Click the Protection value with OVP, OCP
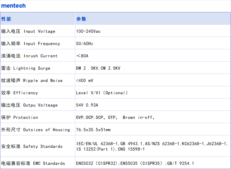231x169 pixels. [x=115, y=118]
